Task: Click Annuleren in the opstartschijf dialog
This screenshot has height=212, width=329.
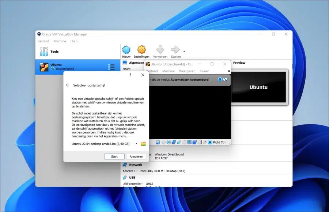Action: (136, 156)
